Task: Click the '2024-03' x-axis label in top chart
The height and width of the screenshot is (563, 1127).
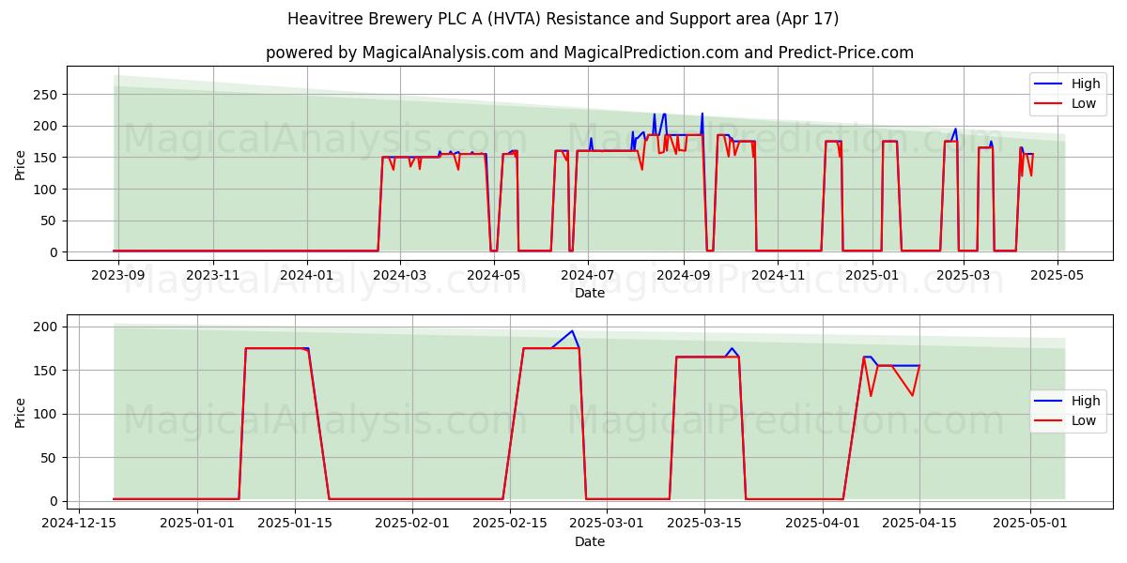Action: (x=400, y=275)
